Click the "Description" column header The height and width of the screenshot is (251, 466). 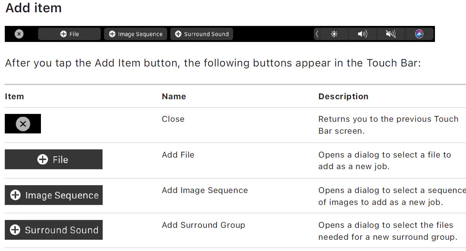coord(343,97)
